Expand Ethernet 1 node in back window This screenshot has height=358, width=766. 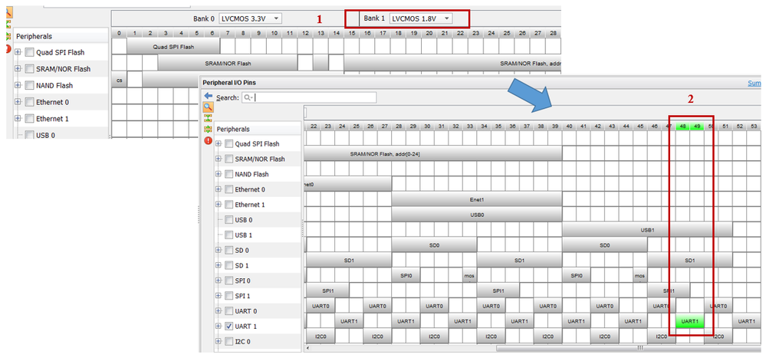pos(18,119)
